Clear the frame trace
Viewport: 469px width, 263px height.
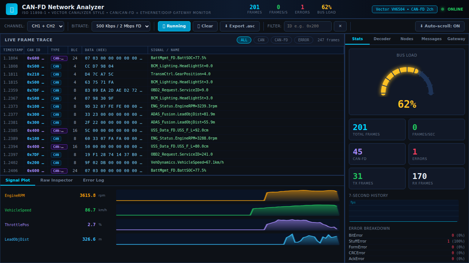205,26
